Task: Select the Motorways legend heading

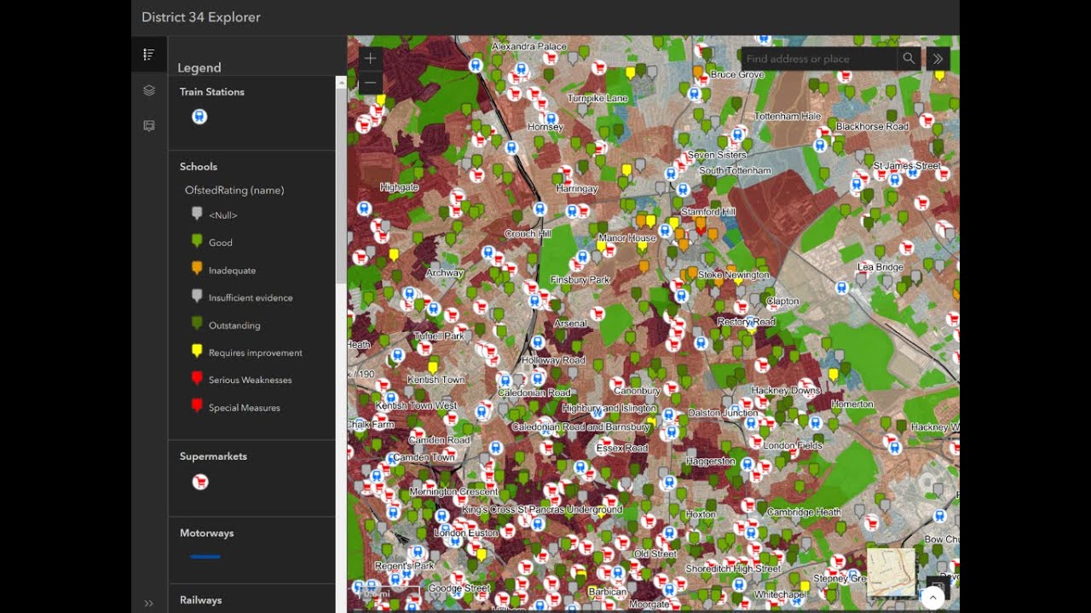Action: coord(206,533)
